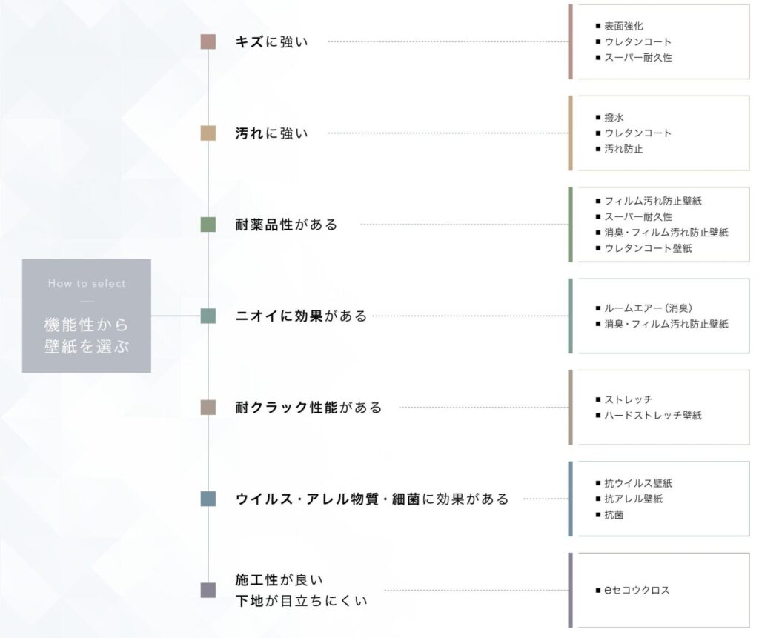Click the 耐クラック性能がある heading
The width and height of the screenshot is (759, 638).
(x=308, y=408)
